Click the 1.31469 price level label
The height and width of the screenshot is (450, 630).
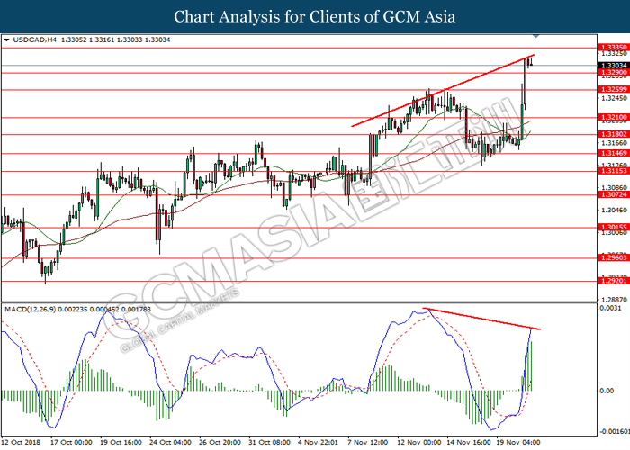pyautogui.click(x=614, y=153)
